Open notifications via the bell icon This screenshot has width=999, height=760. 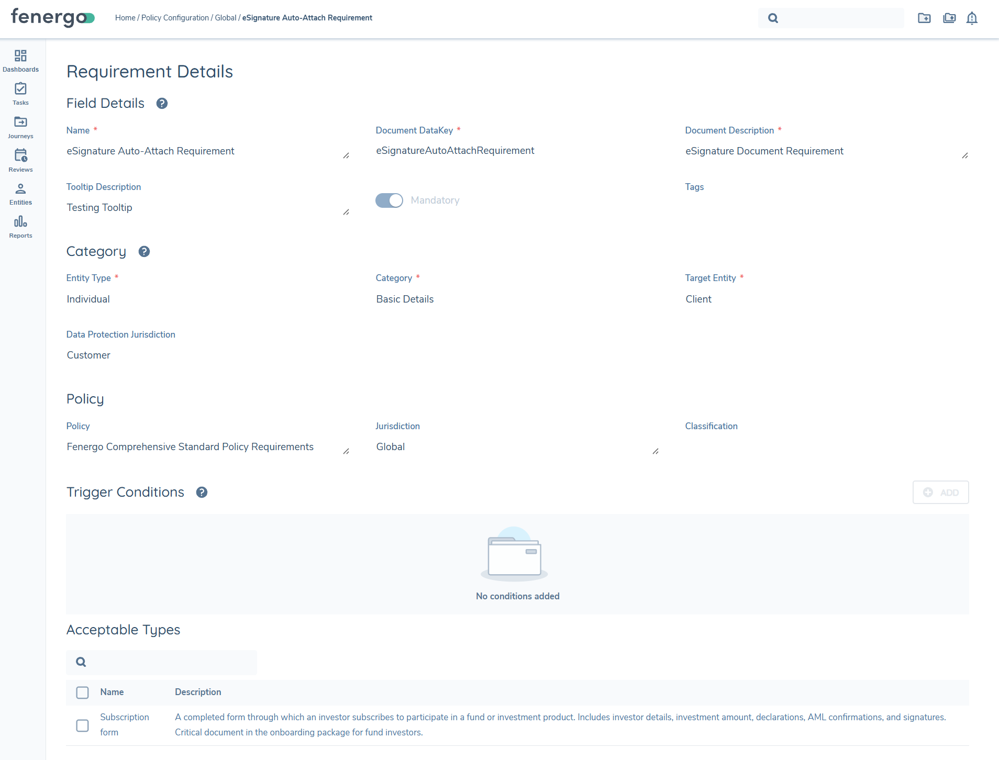click(x=972, y=18)
